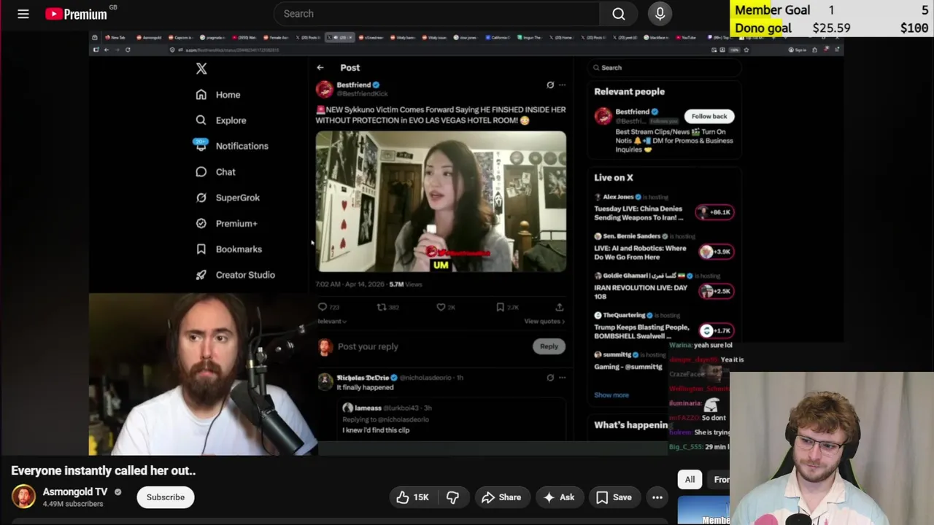Screen dimensions: 934x525
Task: Click the X post share upload icon
Action: pos(559,307)
